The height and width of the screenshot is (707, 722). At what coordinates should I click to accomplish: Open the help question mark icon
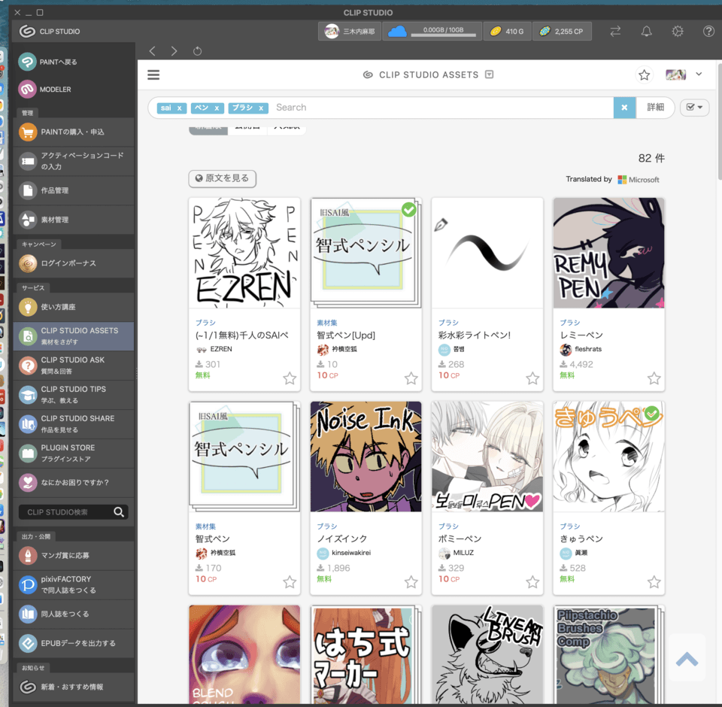point(708,32)
